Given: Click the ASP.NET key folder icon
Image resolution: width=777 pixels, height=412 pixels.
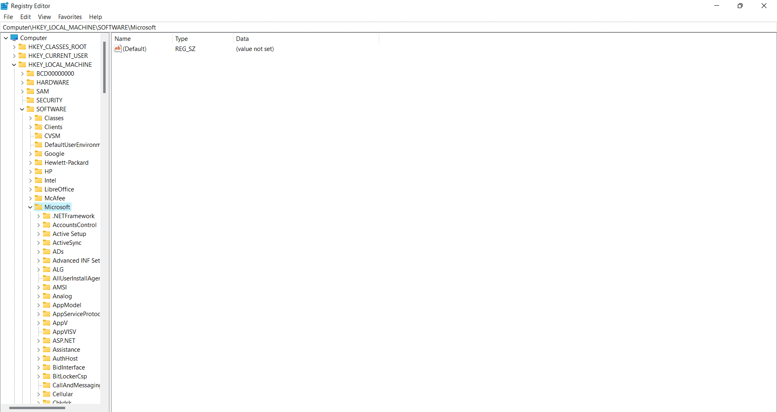Looking at the screenshot, I should (x=47, y=340).
